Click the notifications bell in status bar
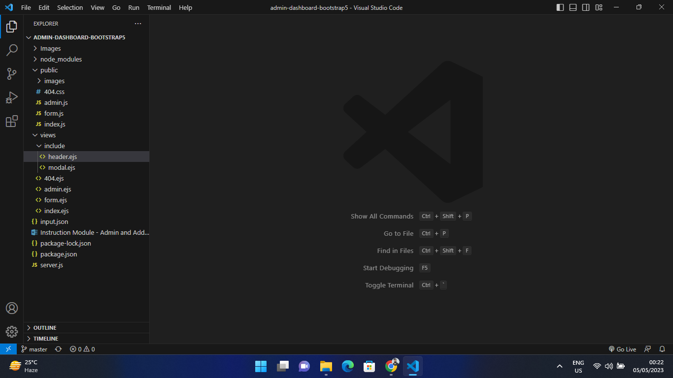The height and width of the screenshot is (378, 673). 662,349
